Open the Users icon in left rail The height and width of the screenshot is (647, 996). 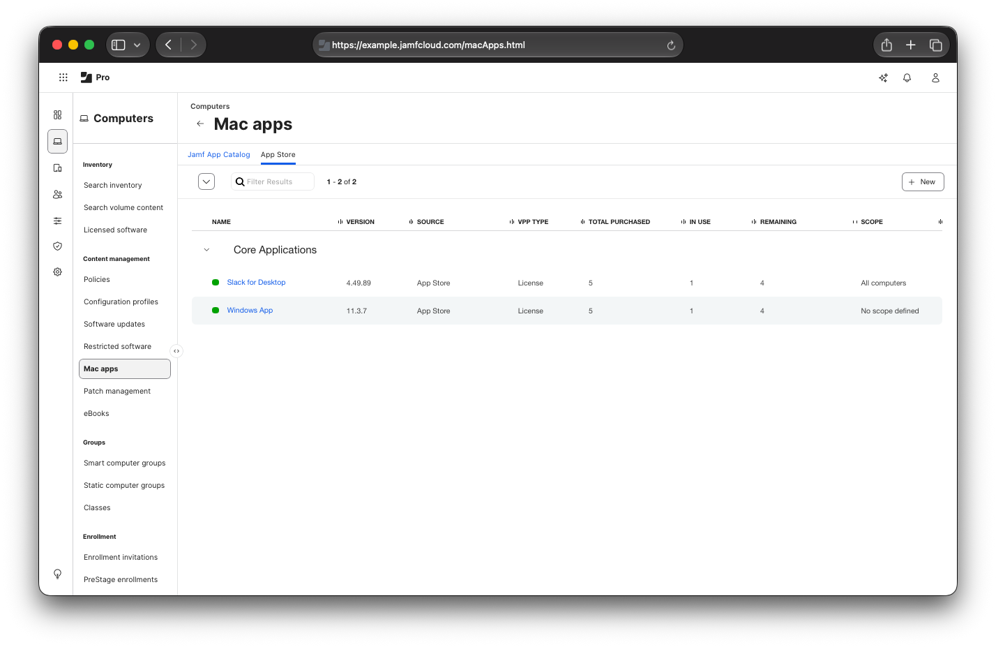(x=57, y=194)
